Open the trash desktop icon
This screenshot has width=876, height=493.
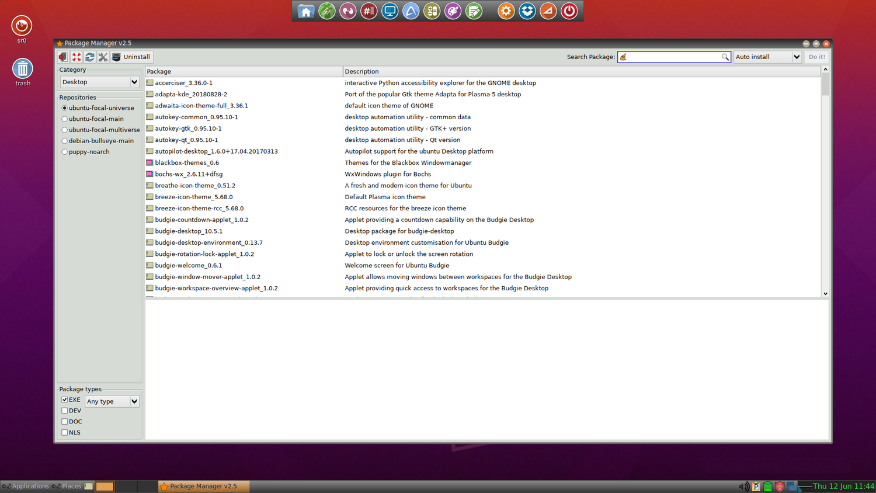tap(22, 72)
